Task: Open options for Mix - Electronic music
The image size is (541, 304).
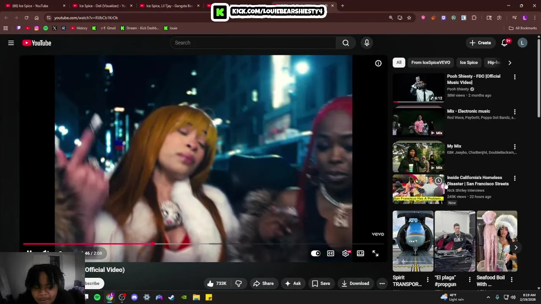Action: click(x=515, y=112)
